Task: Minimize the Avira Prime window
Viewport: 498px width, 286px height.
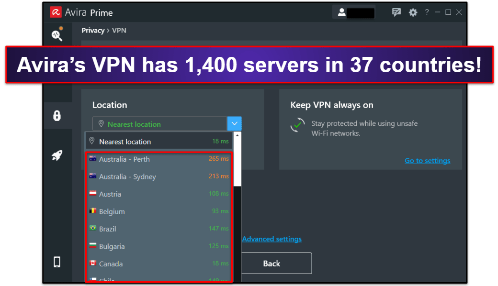Action: 437,12
